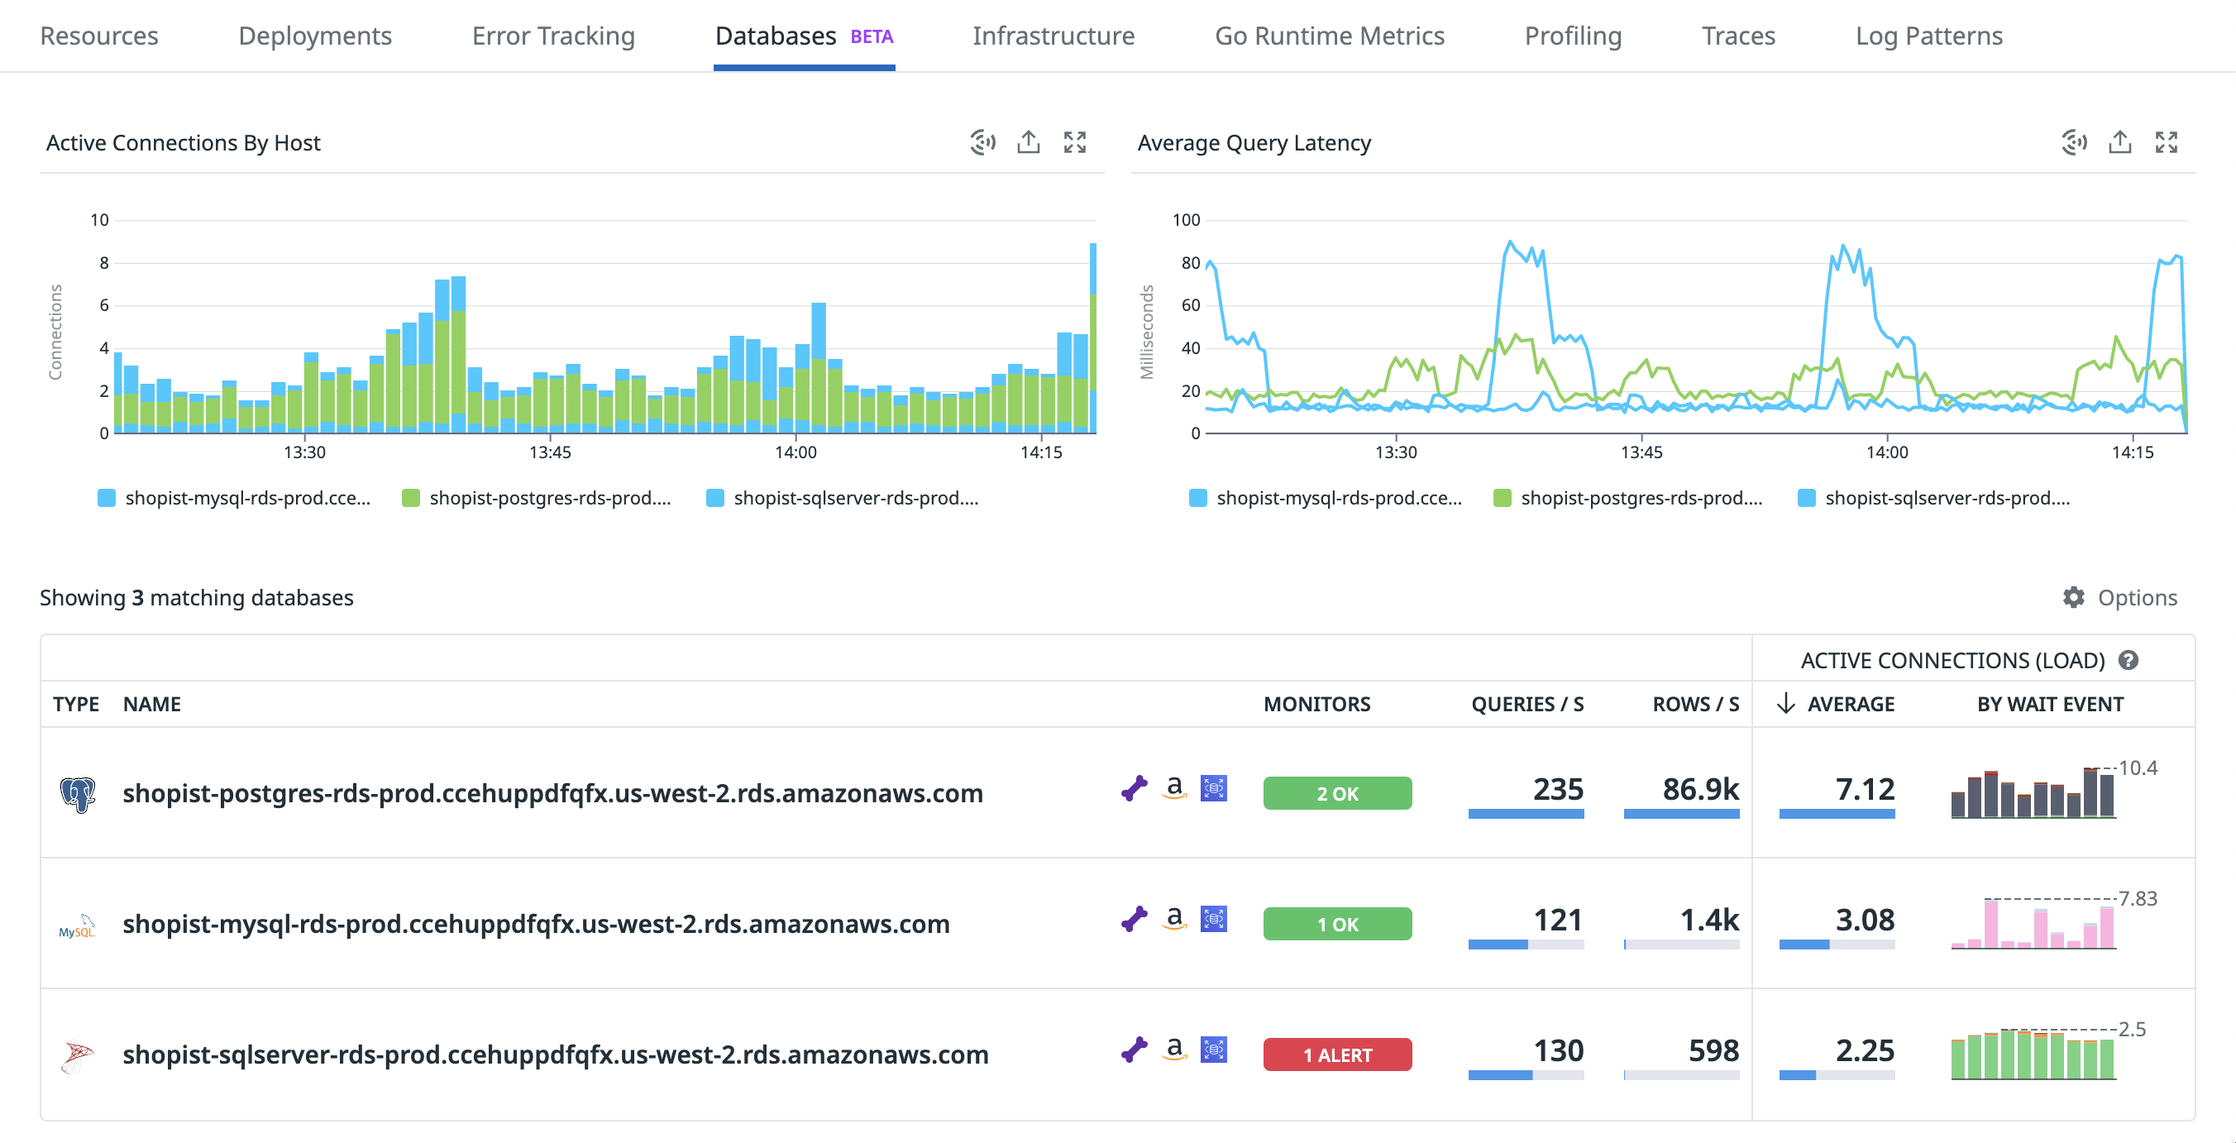Viewport: 2236px width, 1143px height.
Task: Open fullscreen view of Average Query Latency chart
Action: [2167, 141]
